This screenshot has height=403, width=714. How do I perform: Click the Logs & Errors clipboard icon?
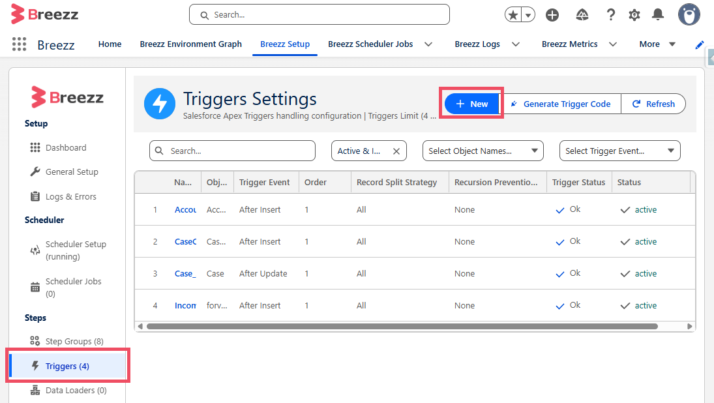tap(35, 196)
